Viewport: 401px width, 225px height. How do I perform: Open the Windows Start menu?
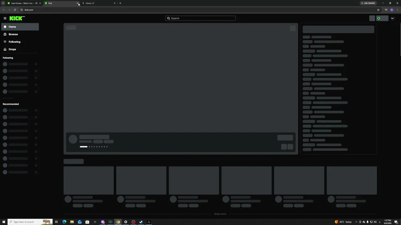4,222
